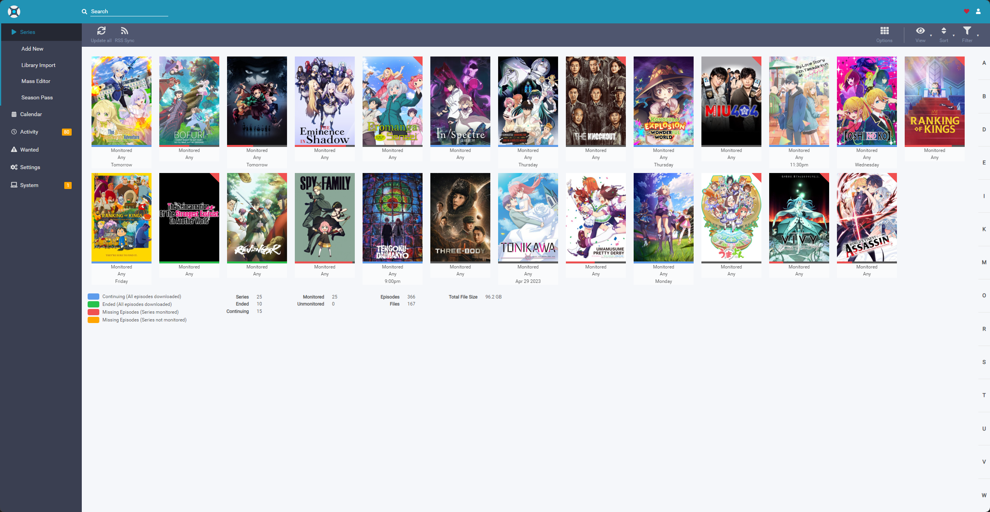Open the Spy x Family poster
This screenshot has width=990, height=512.
point(325,217)
